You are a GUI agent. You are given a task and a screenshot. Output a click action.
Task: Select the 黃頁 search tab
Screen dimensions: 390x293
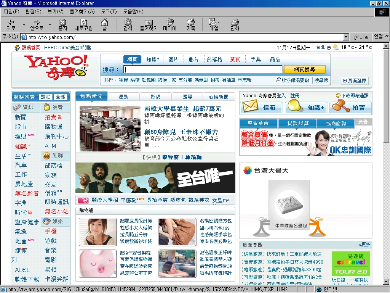(x=235, y=60)
